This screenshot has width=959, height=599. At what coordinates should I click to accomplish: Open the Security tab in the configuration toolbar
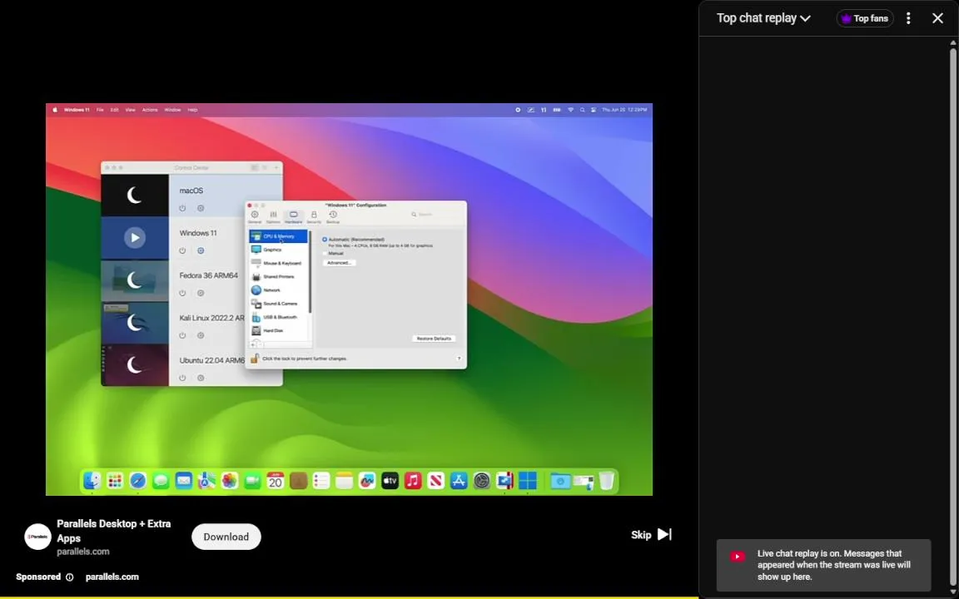(314, 217)
